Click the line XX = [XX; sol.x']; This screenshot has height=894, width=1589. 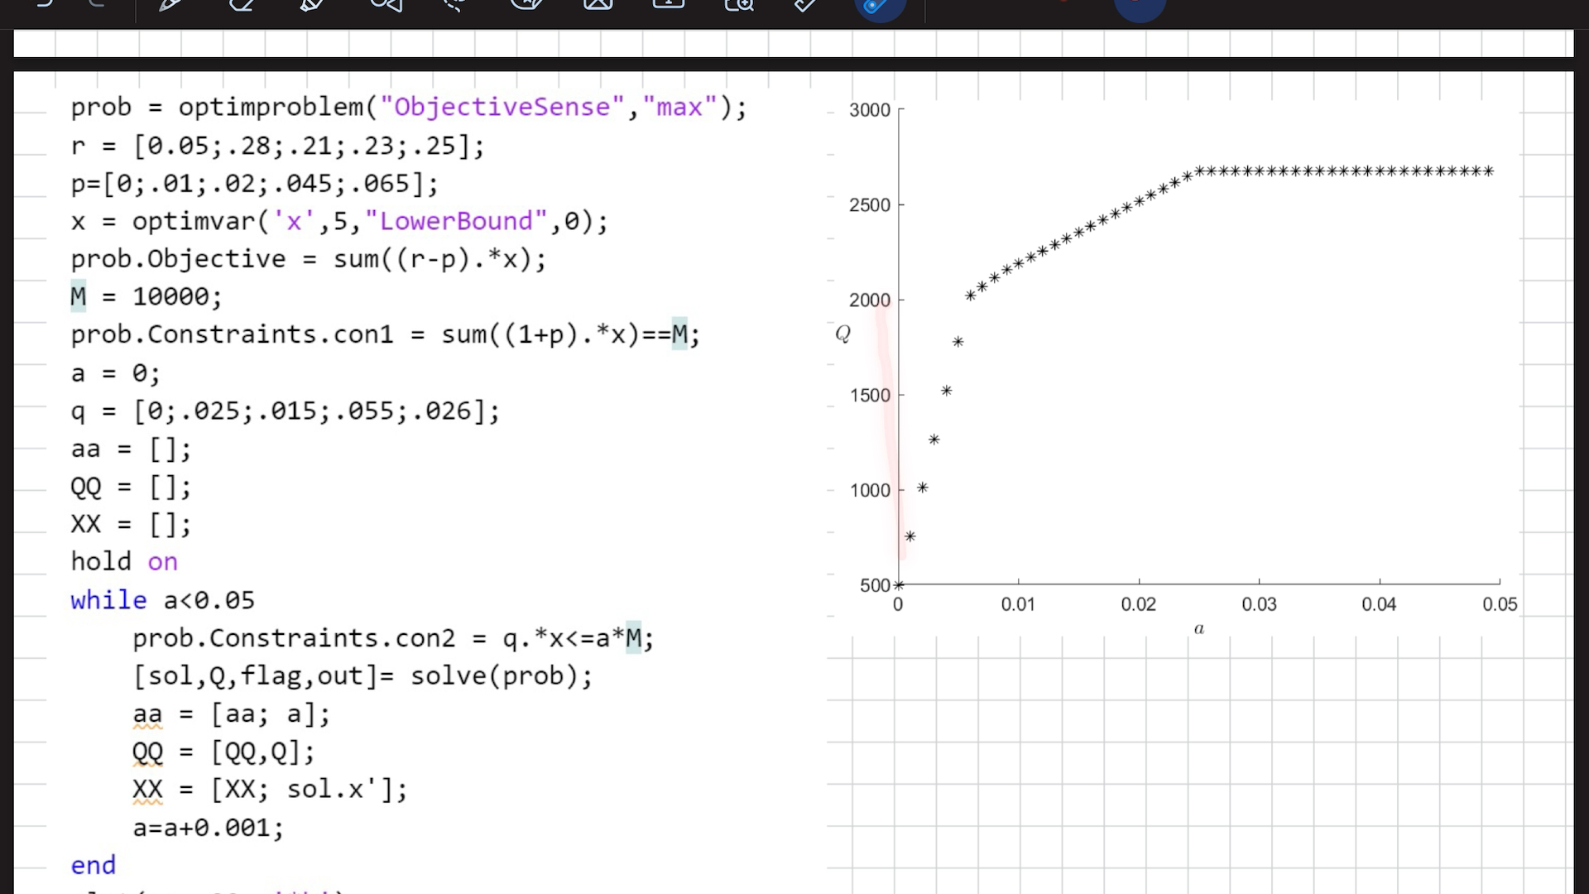click(270, 790)
